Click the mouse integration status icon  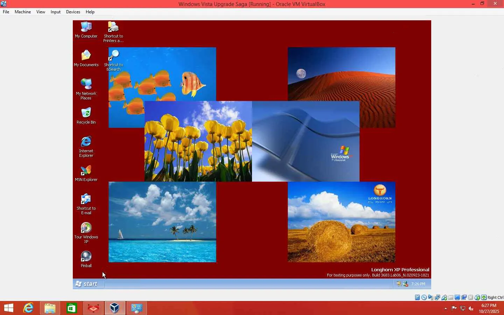(477, 297)
